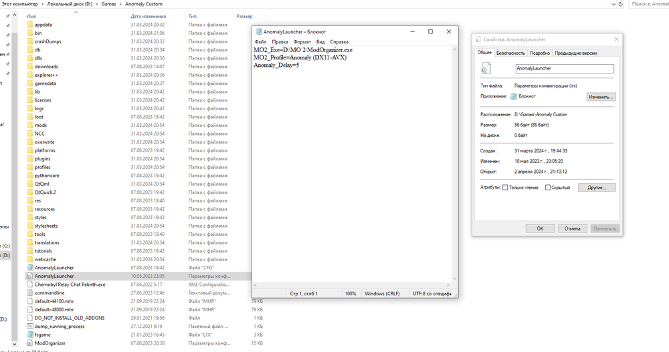The image size is (669, 352).
Task: Click the Properties dialog title icon
Action: [478, 39]
